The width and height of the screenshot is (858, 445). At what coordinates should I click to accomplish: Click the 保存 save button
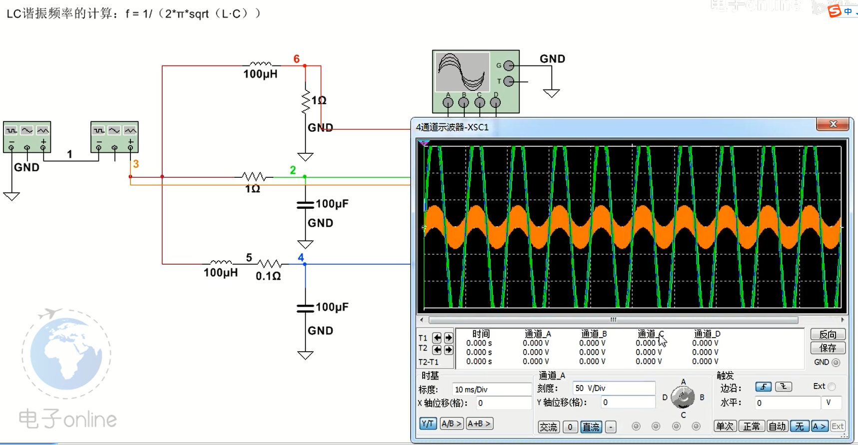point(828,348)
